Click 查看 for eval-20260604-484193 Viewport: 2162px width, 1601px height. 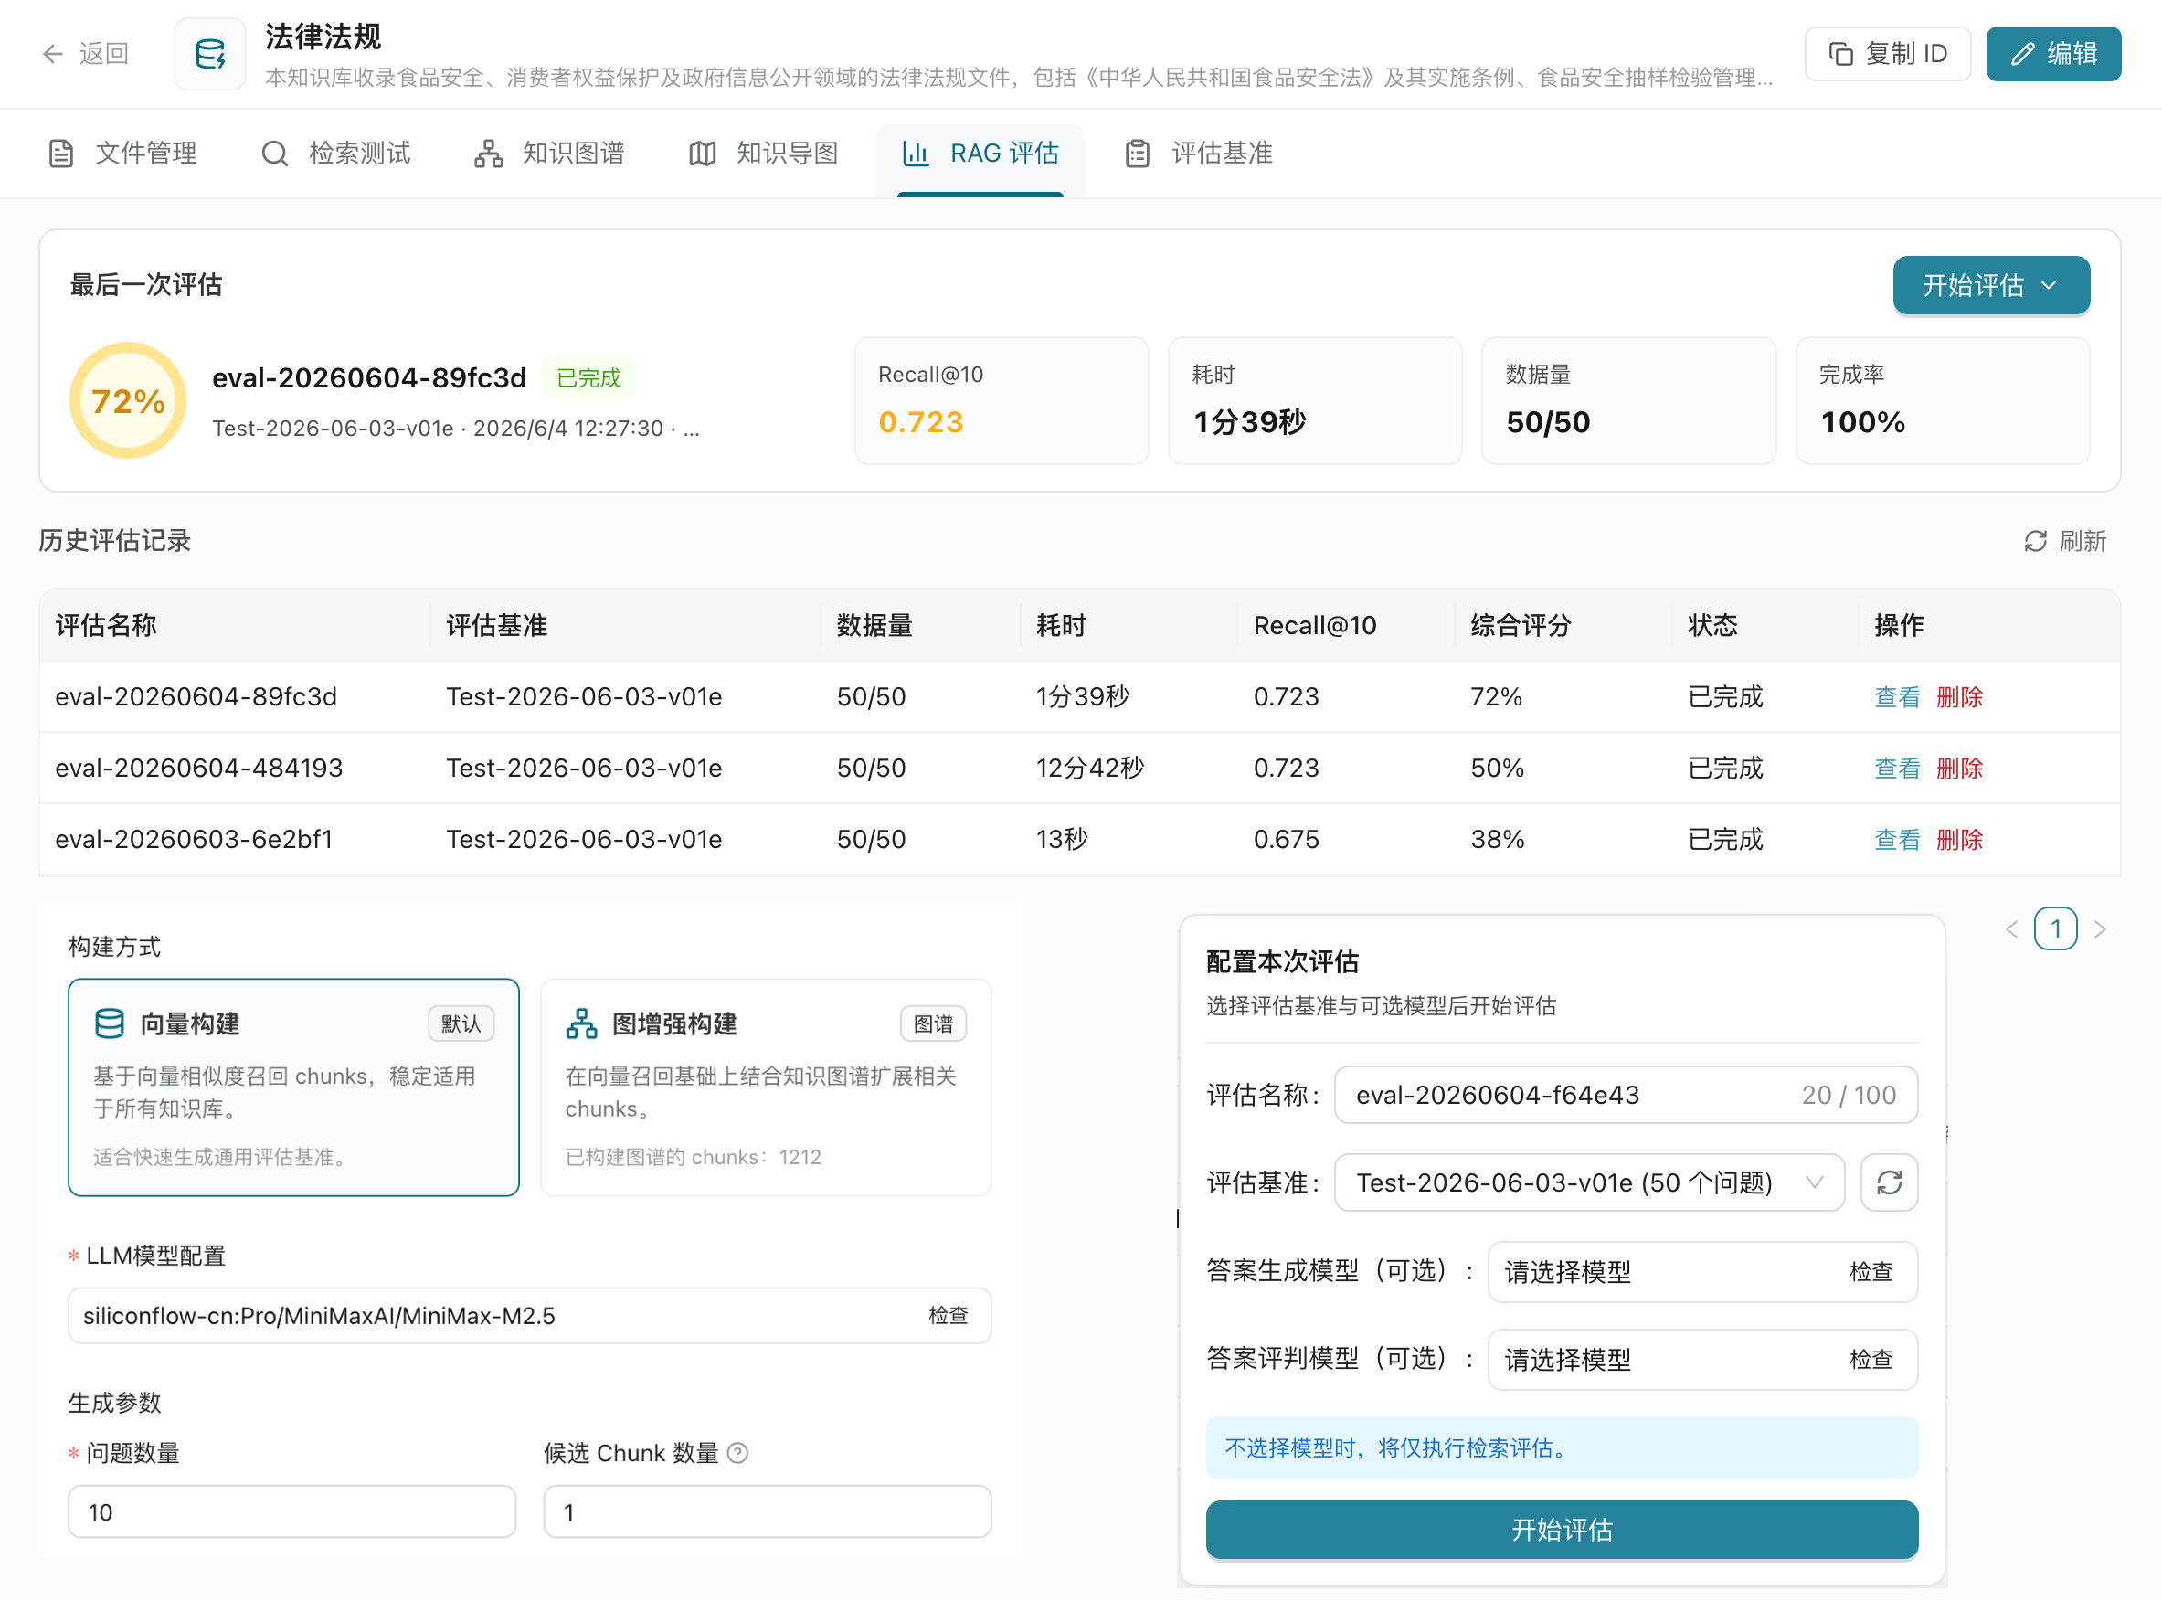[x=1896, y=769]
